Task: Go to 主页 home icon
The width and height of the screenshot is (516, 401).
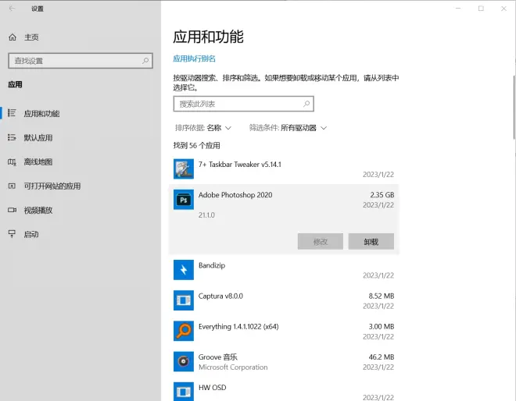Action: tap(13, 37)
